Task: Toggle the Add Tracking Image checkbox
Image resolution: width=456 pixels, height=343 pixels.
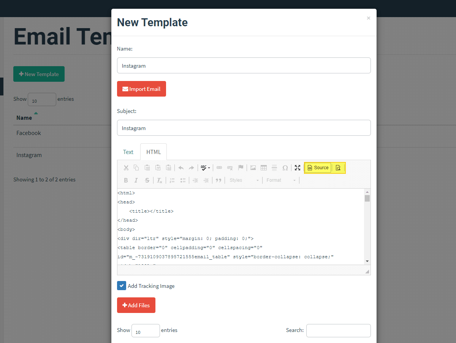Action: [122, 286]
